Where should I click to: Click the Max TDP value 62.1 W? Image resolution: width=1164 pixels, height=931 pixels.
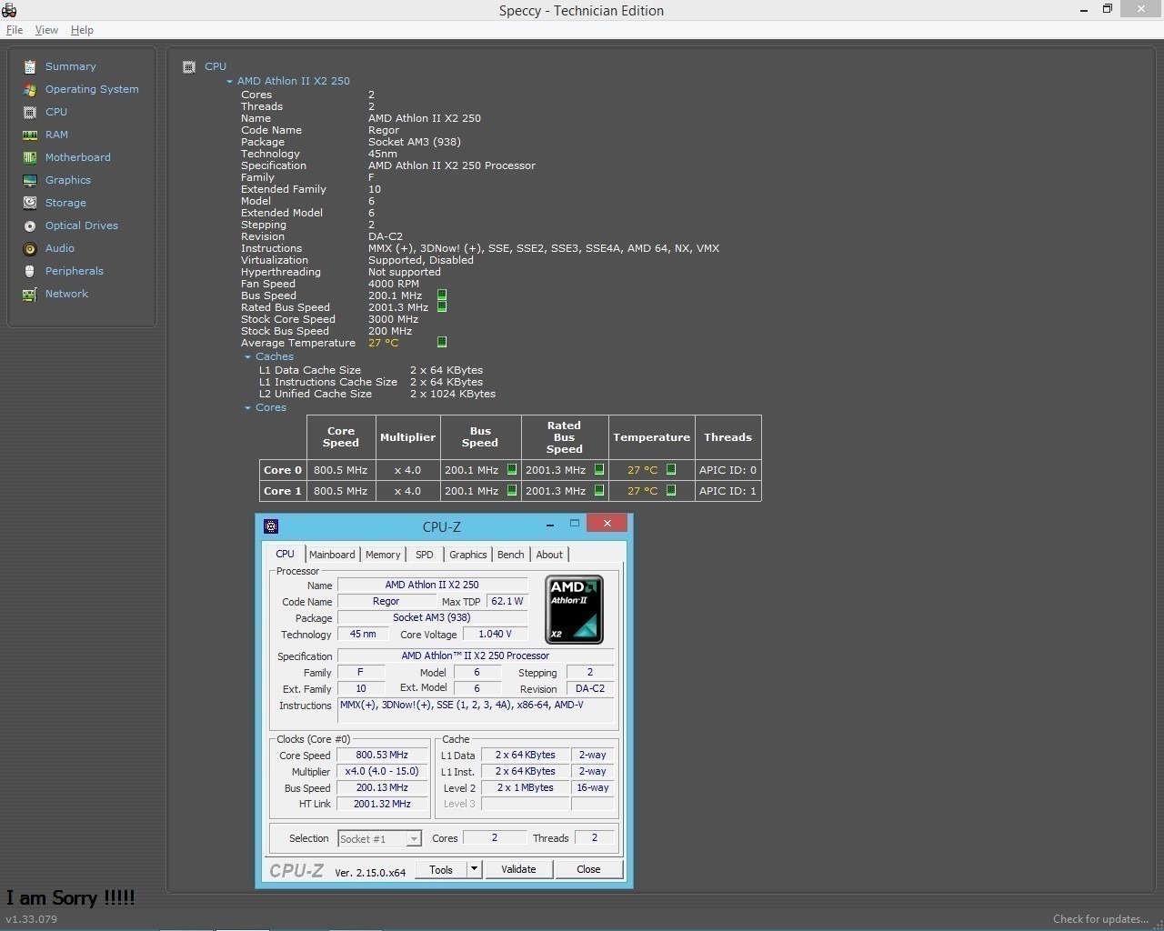click(507, 601)
